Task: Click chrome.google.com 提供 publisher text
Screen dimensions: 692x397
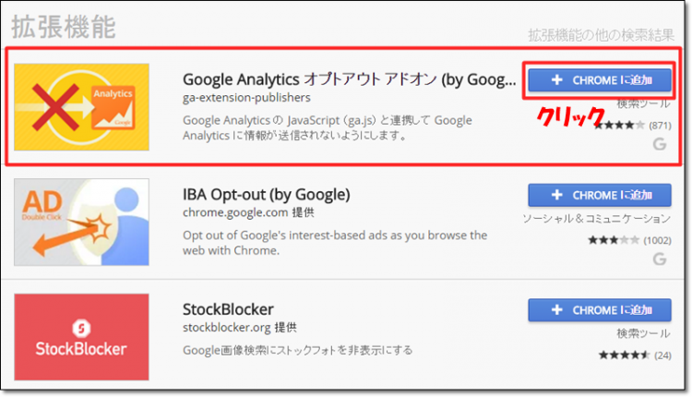Action: pyautogui.click(x=248, y=212)
